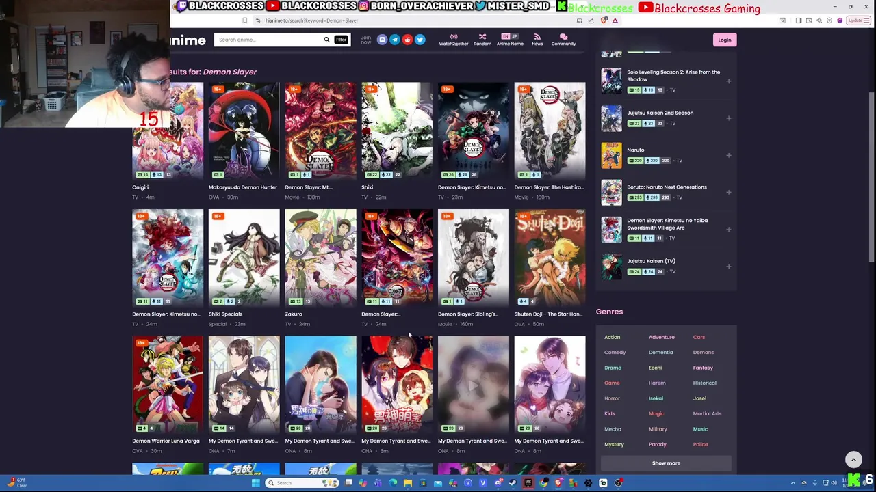
Task: Click Shiki Specials title text
Action: [x=225, y=314]
